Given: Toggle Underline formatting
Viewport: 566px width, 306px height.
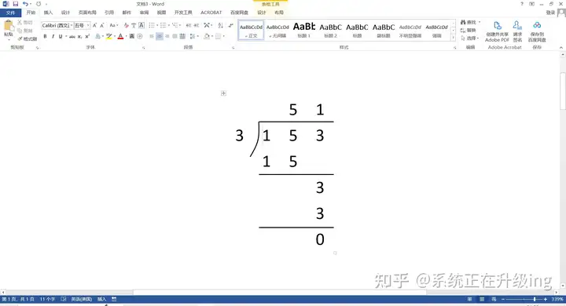Looking at the screenshot, I should (x=61, y=36).
